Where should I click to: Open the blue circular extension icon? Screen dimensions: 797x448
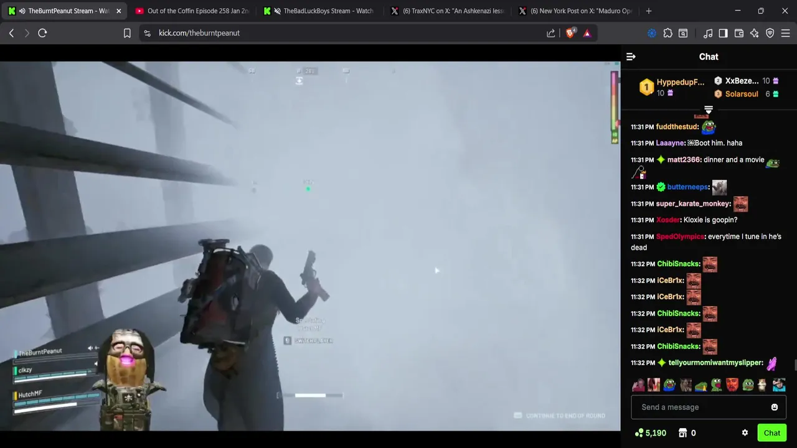coord(652,33)
